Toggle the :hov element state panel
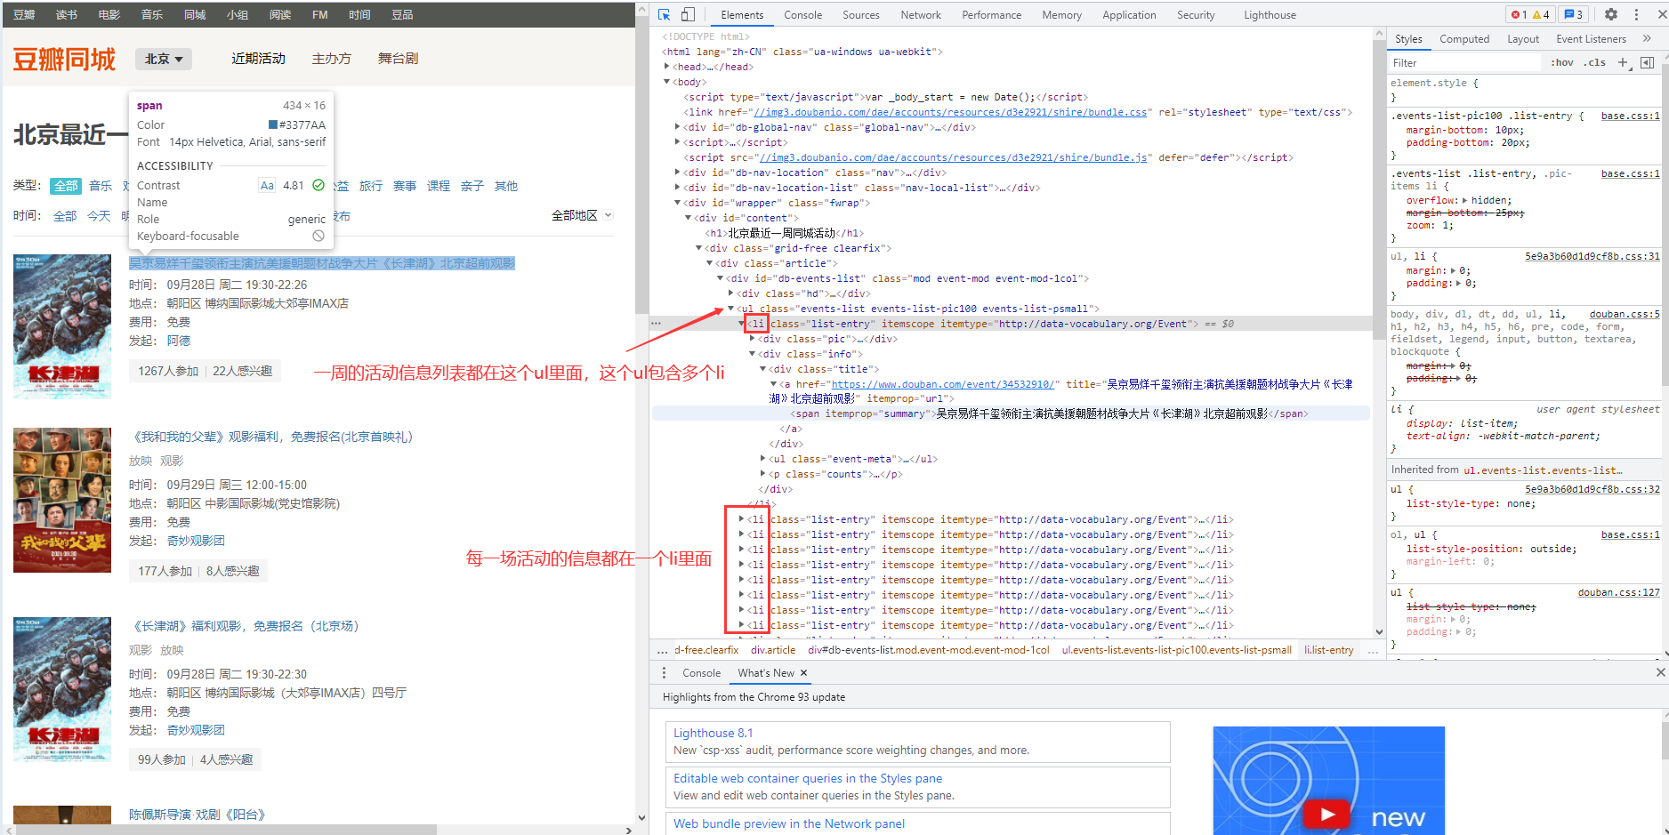 (1561, 62)
